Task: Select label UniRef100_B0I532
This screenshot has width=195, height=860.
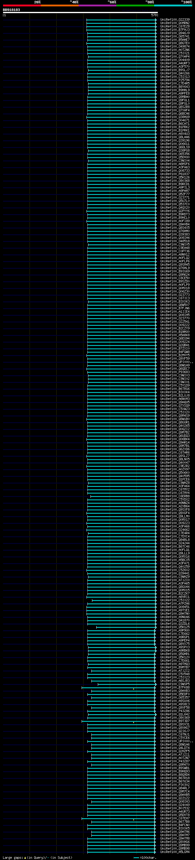Action: pyautogui.click(x=175, y=808)
